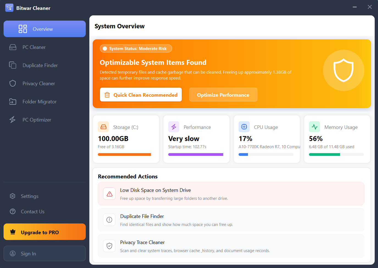Open Settings from sidebar
Viewport: 378px width, 268px height.
pyautogui.click(x=45, y=196)
